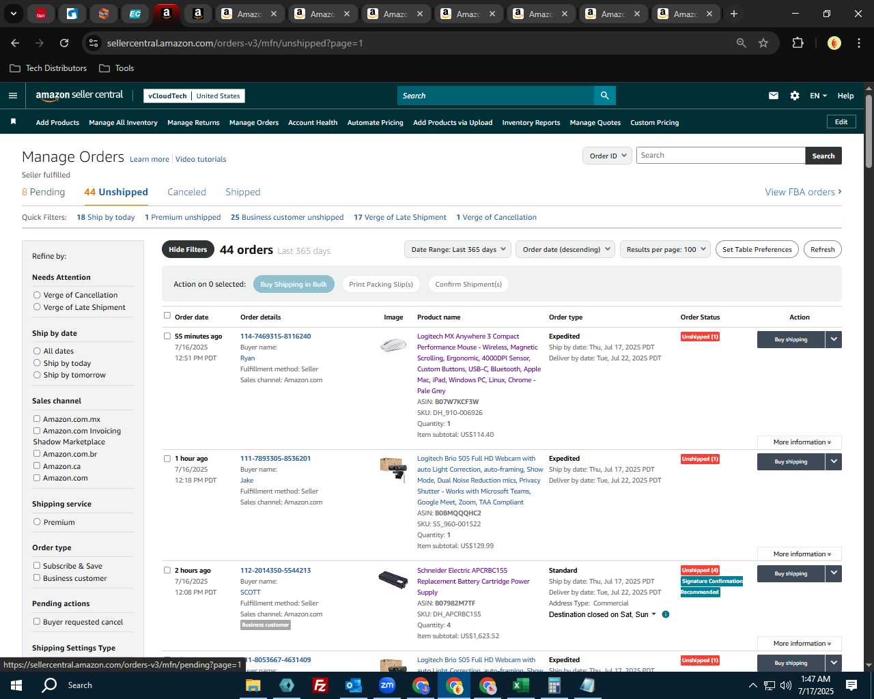Open the Windows notifications icon
This screenshot has width=874, height=699.
(851, 685)
